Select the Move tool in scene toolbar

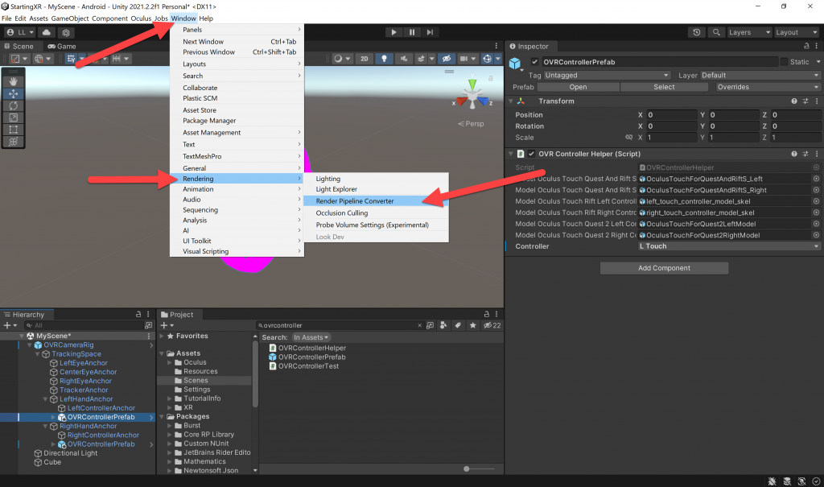click(13, 93)
